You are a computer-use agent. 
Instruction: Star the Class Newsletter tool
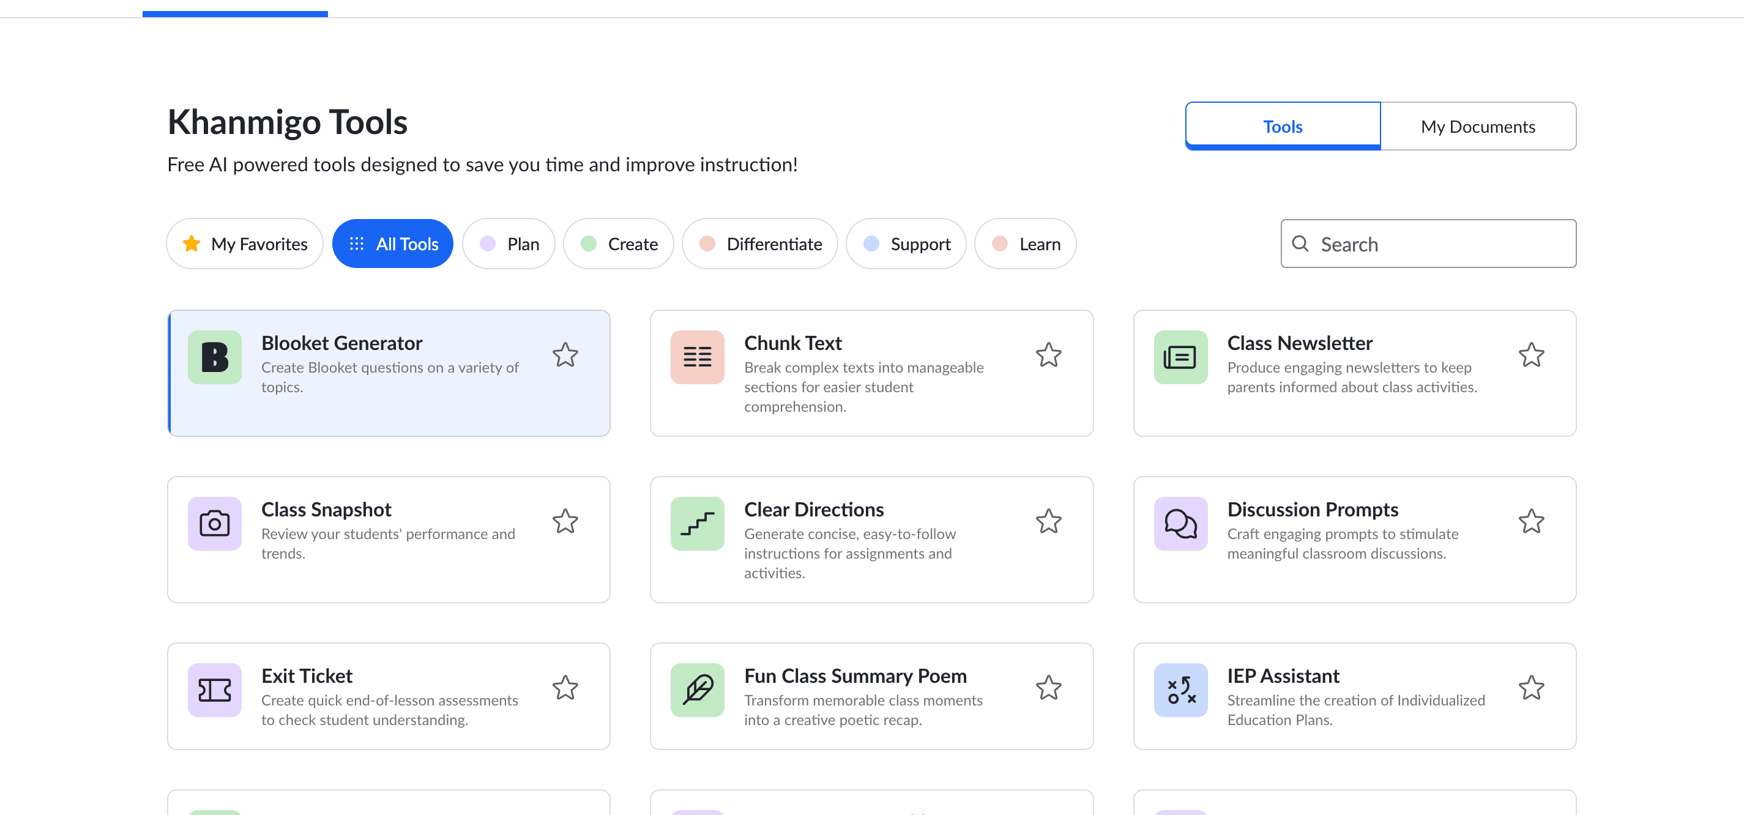[1530, 355]
